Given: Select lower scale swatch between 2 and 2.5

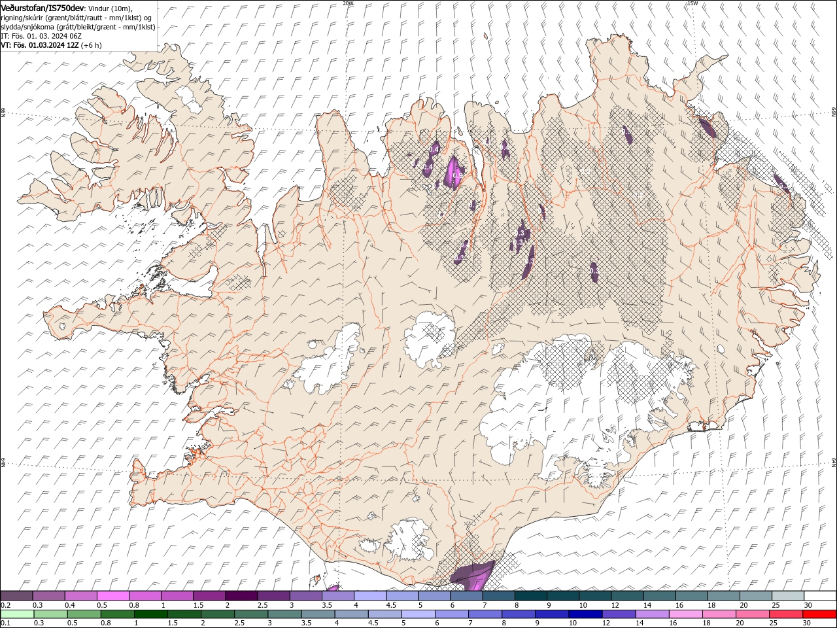Looking at the screenshot, I should pyautogui.click(x=217, y=614).
